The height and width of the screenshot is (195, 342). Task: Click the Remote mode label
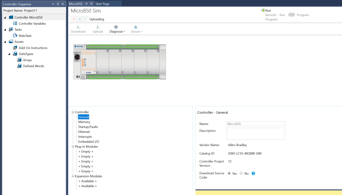coord(271,15)
